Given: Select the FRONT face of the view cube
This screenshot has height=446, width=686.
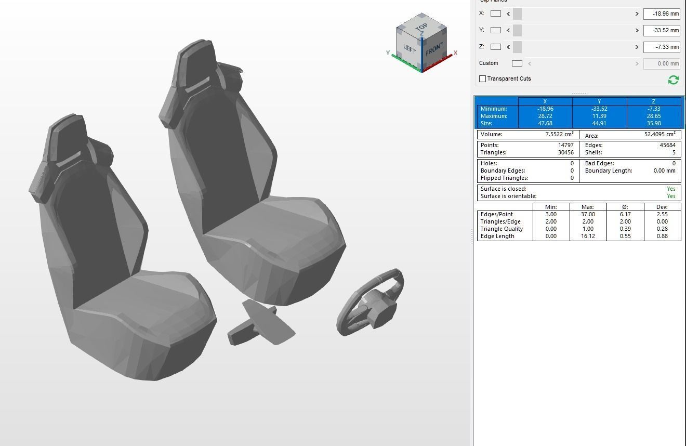Looking at the screenshot, I should [x=434, y=50].
